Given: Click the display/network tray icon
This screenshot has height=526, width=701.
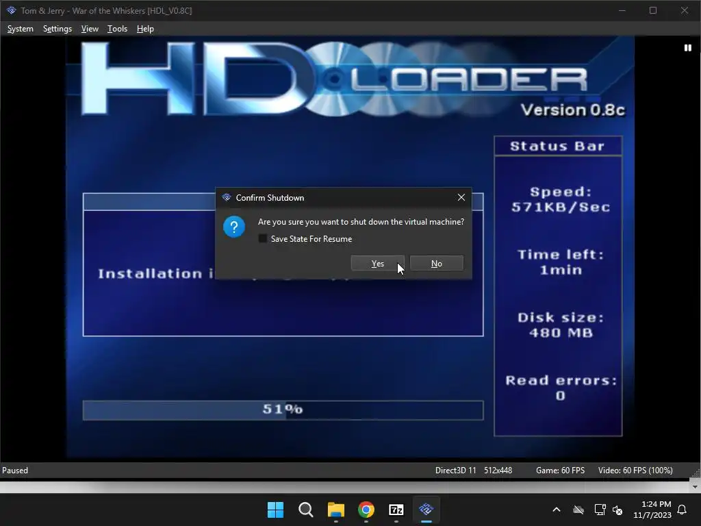Looking at the screenshot, I should 600,510.
